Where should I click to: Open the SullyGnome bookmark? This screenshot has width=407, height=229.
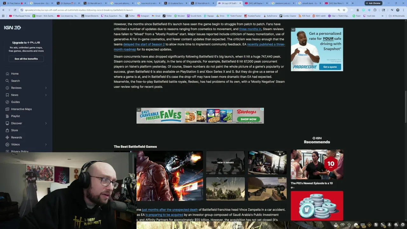point(270,16)
